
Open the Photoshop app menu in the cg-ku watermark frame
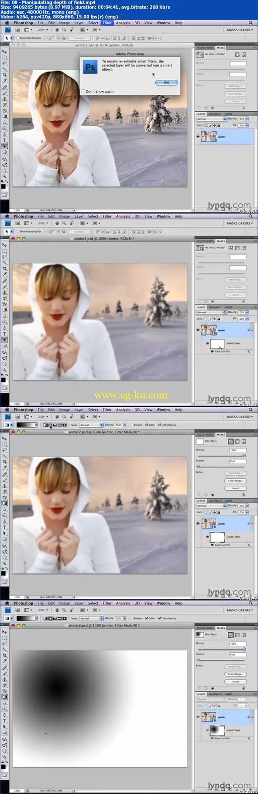[23, 216]
